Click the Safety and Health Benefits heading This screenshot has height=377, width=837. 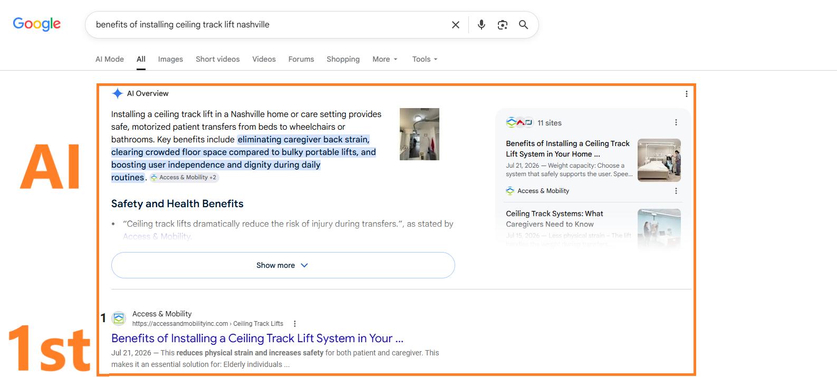[177, 204]
